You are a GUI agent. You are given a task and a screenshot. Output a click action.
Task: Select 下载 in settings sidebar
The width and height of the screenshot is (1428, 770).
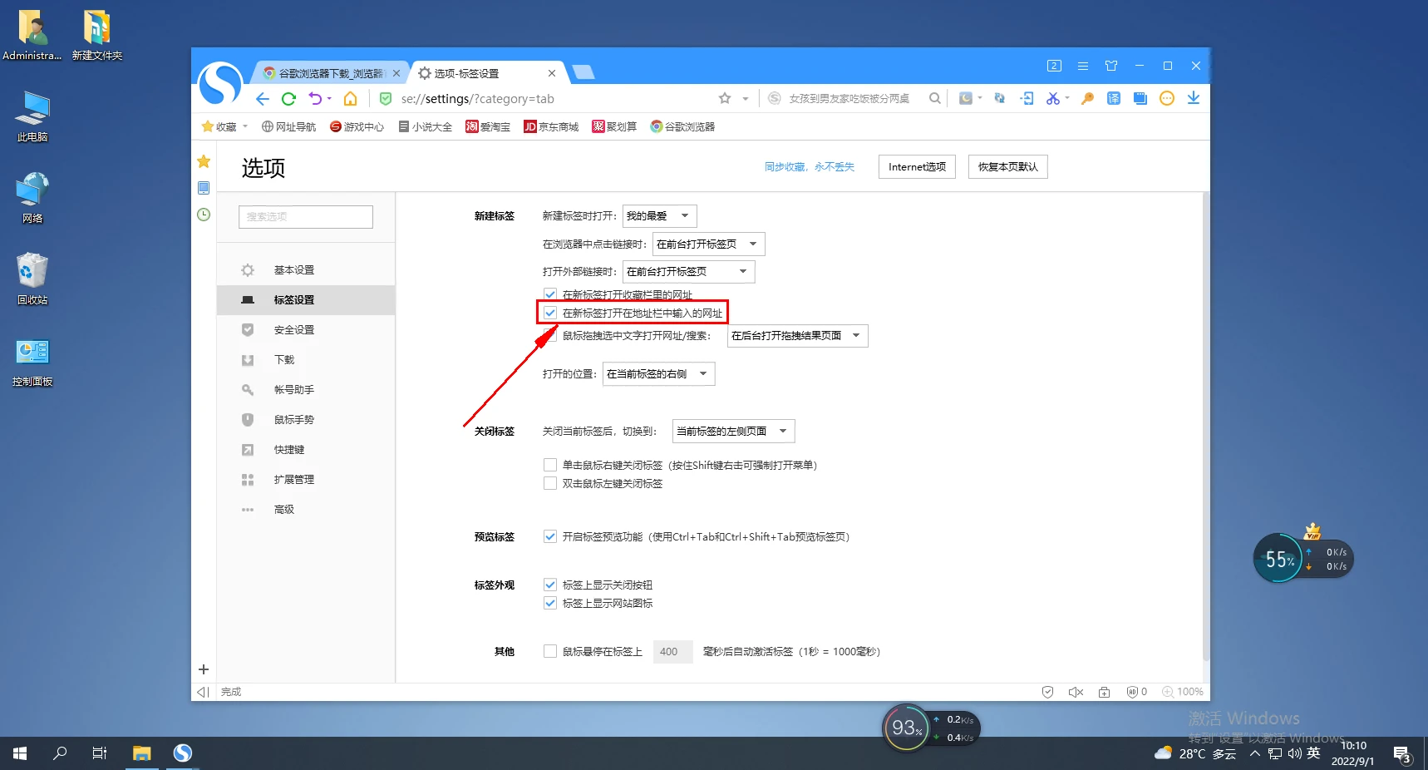coord(306,360)
